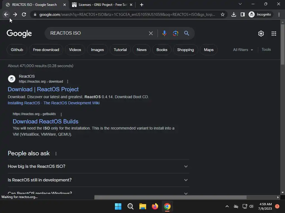Bookmark this page with the star icon
The height and width of the screenshot is (213, 285).
(x=222, y=14)
